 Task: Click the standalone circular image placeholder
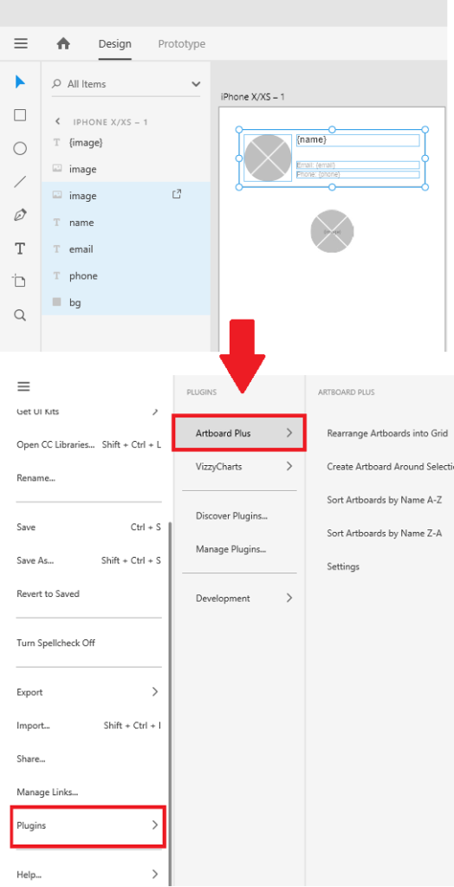click(333, 230)
